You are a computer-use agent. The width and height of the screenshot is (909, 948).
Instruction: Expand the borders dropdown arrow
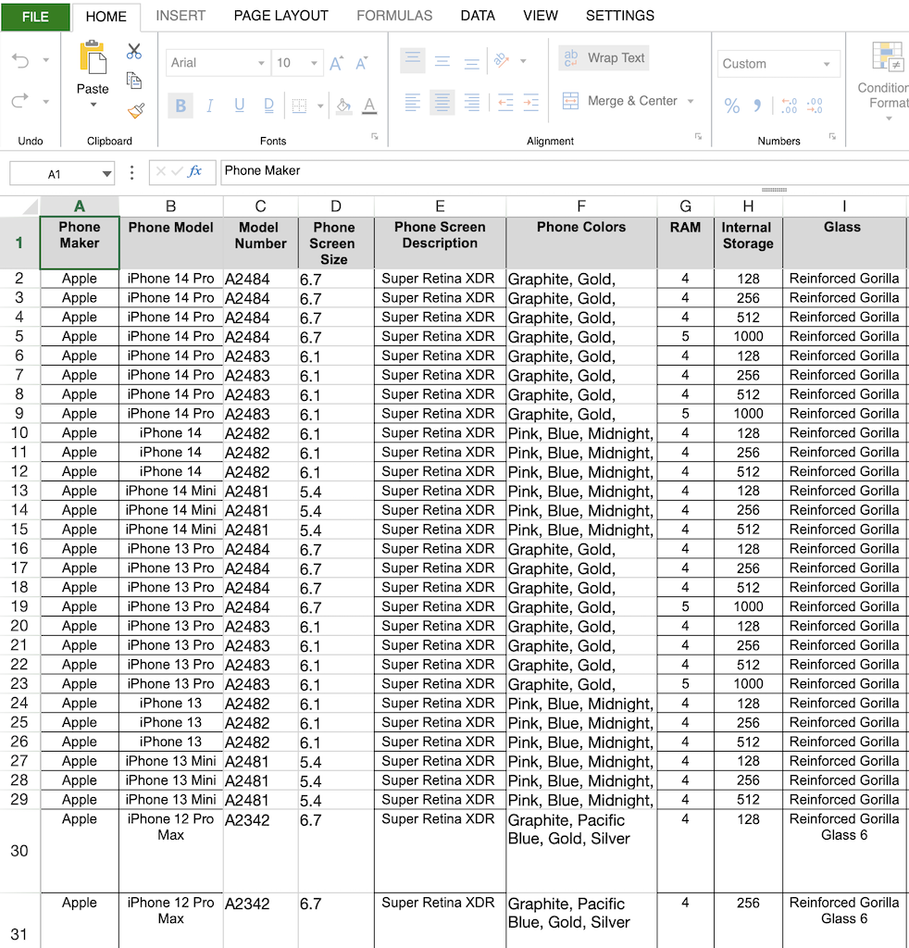(320, 106)
